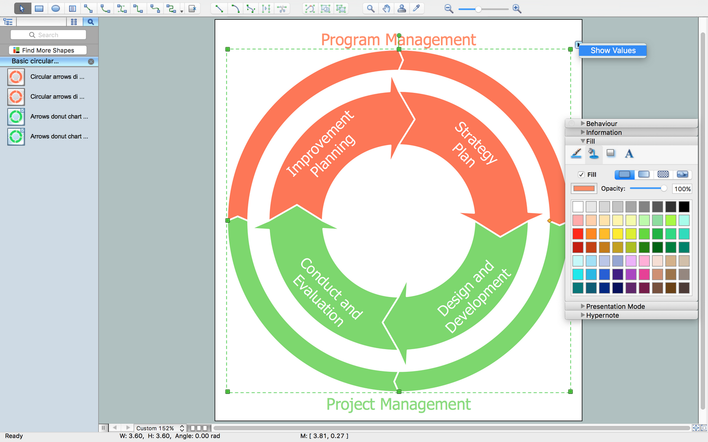Open the Presentation Mode section
The image size is (708, 442).
[x=615, y=306]
